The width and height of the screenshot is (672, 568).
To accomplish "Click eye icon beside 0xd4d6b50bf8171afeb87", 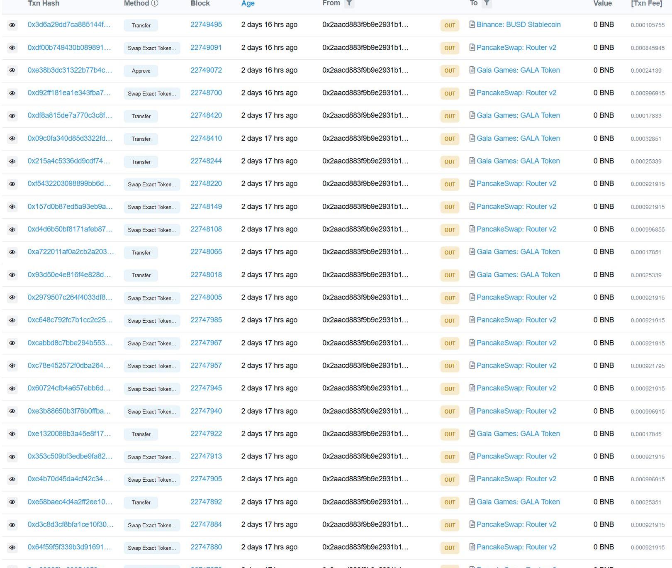I will click(12, 230).
